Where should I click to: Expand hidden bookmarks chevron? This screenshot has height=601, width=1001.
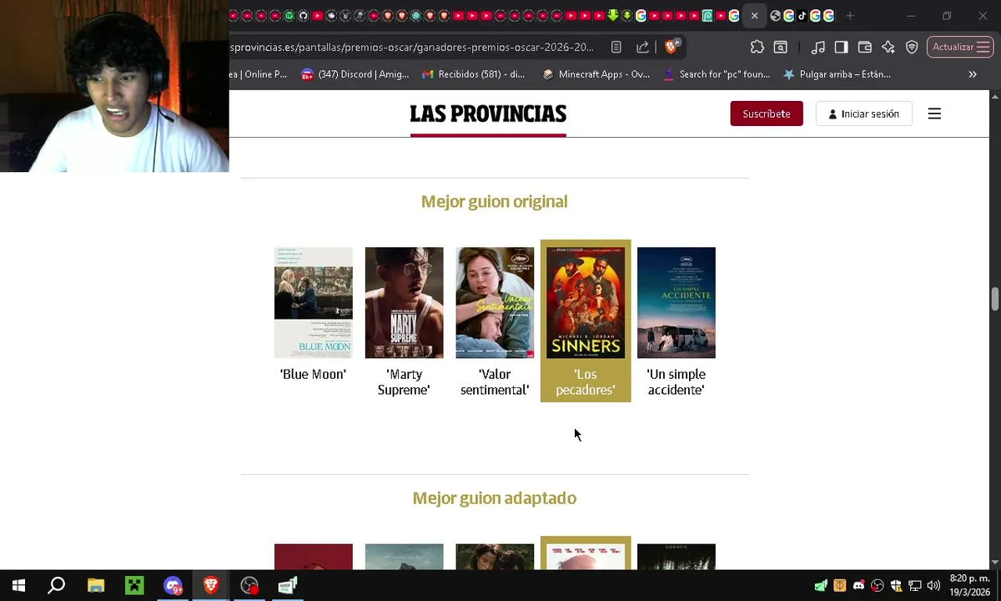point(973,74)
